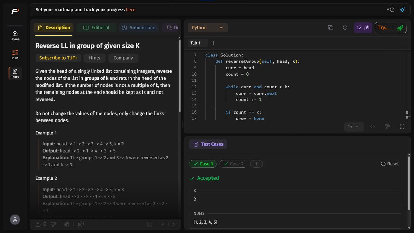Click the like count 0
414x233 pixels.
[x=45, y=224]
